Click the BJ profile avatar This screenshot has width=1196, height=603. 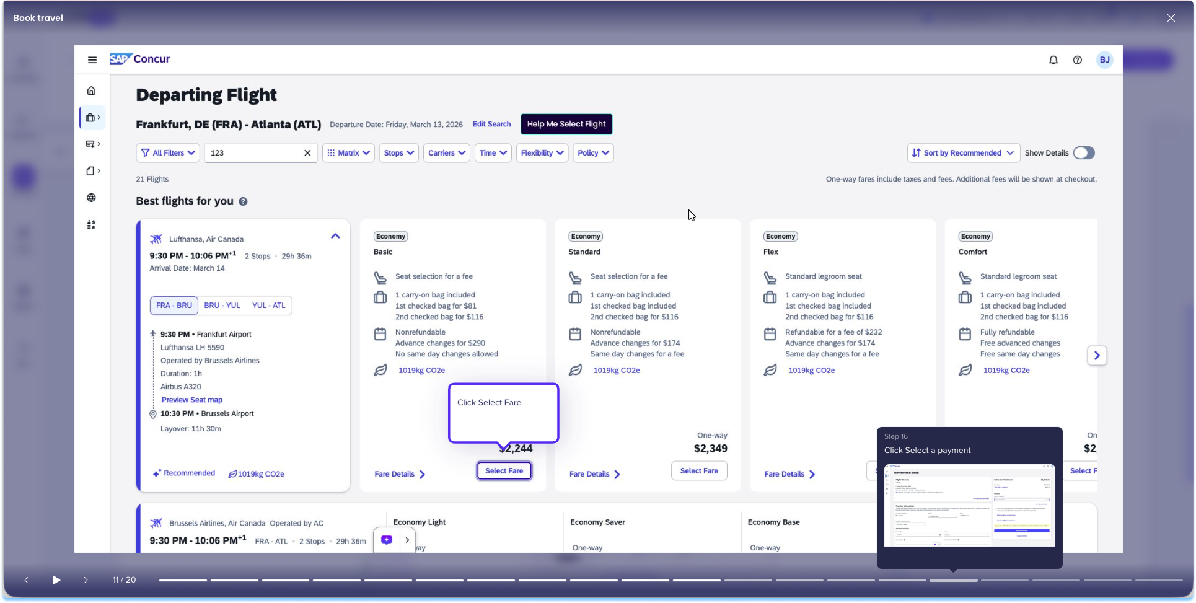1104,60
